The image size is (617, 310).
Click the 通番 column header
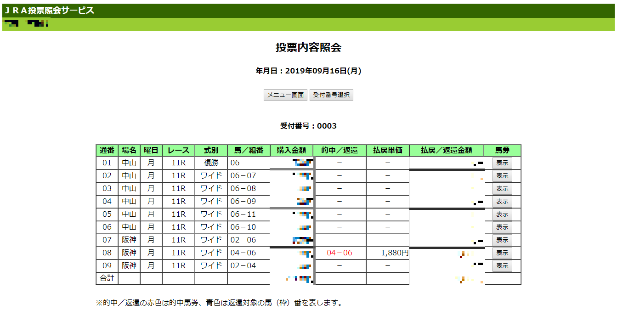click(107, 150)
